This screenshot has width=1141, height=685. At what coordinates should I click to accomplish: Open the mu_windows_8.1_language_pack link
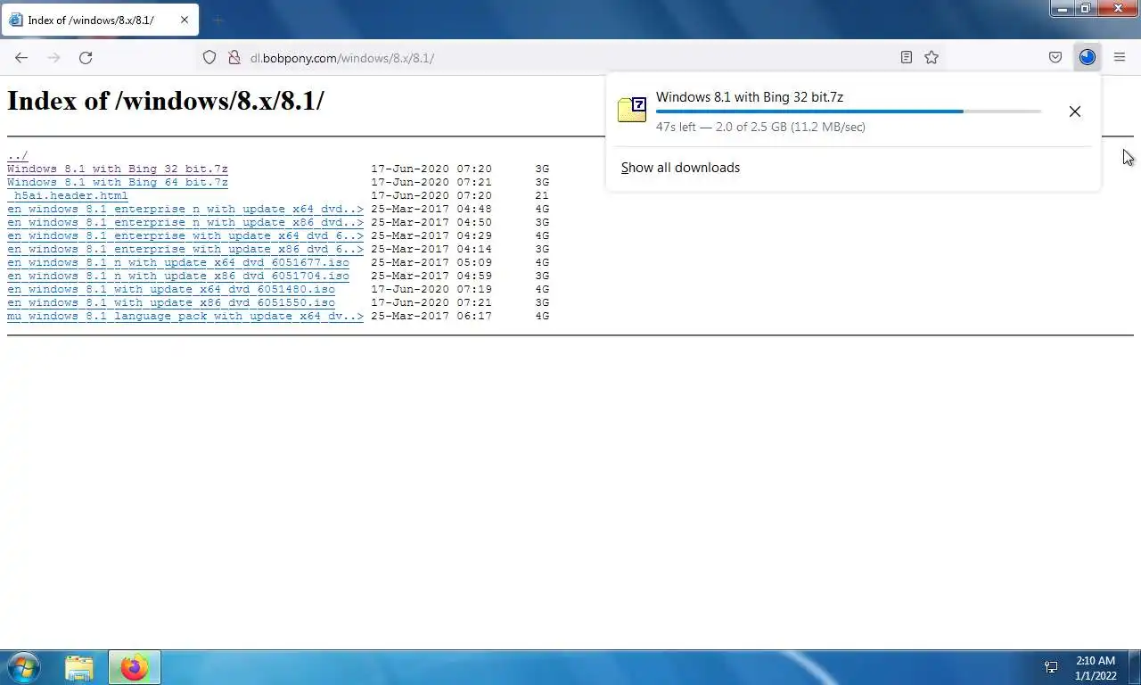(185, 316)
